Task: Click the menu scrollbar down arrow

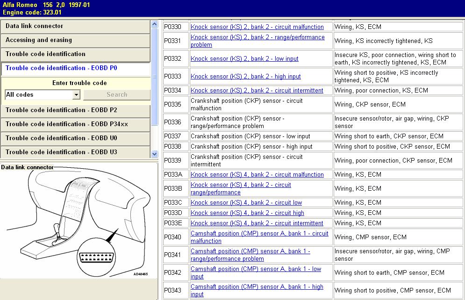Action: pos(155,154)
